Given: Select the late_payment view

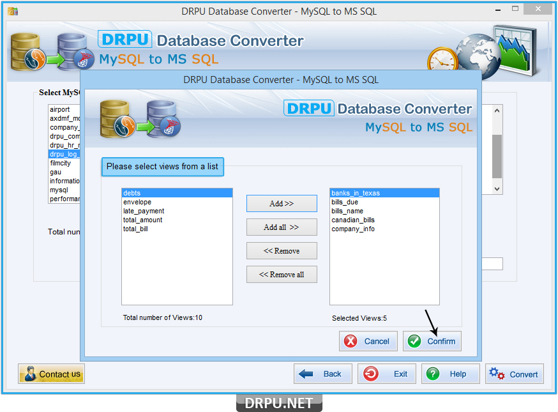Looking at the screenshot, I should (x=177, y=211).
